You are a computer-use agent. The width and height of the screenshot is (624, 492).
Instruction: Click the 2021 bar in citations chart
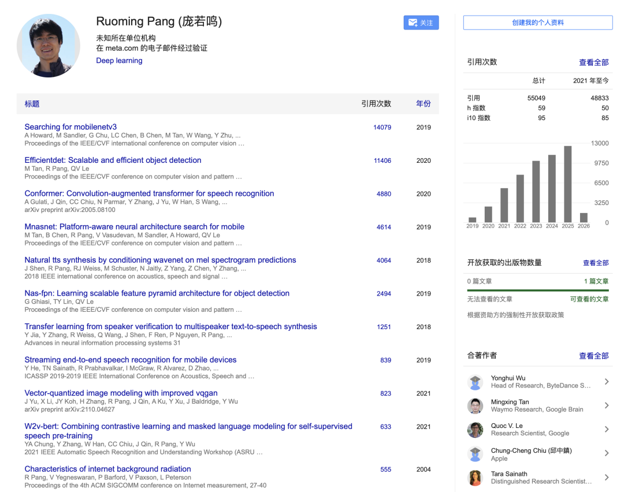504,205
